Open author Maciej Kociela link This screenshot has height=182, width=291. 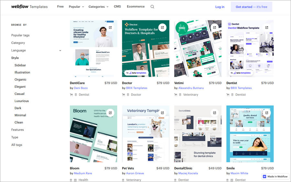pyautogui.click(x=188, y=173)
